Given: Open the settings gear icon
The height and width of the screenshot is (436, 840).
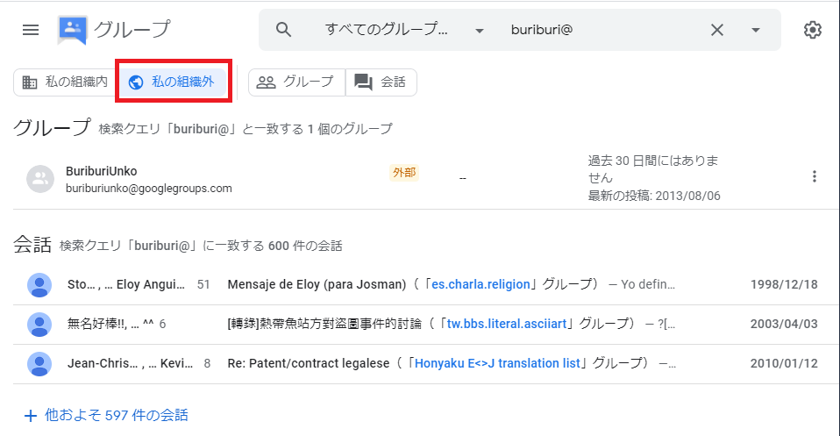Looking at the screenshot, I should (813, 30).
